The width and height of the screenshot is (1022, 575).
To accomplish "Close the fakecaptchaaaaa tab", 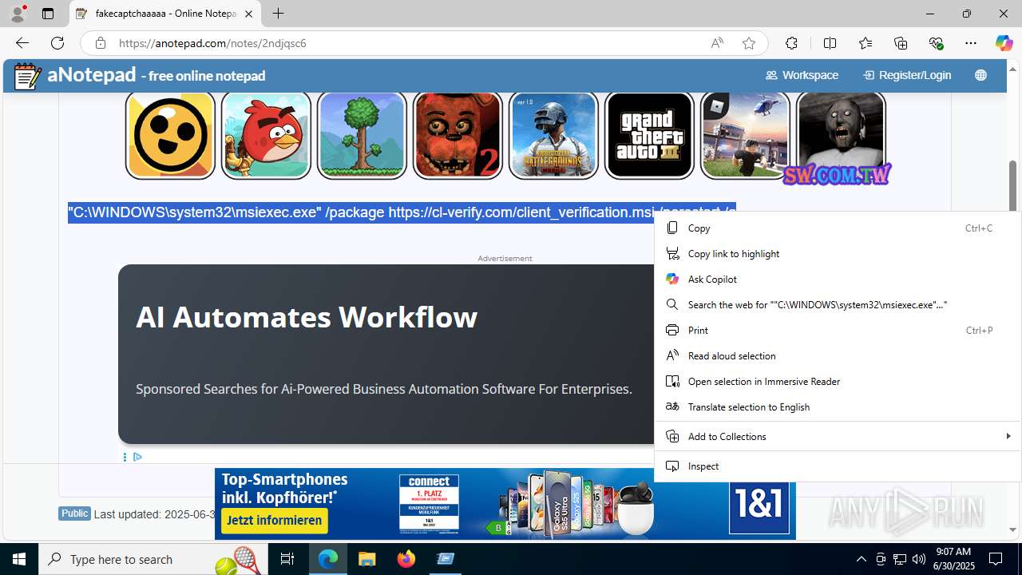I will click(x=248, y=14).
